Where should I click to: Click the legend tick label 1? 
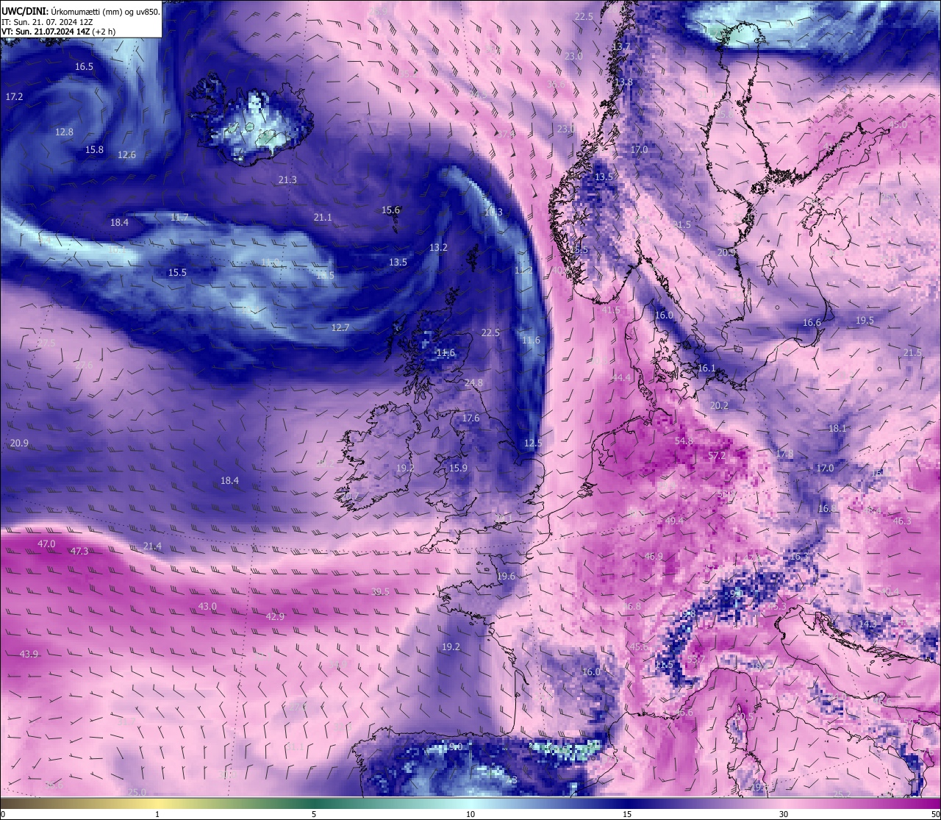[x=157, y=814]
